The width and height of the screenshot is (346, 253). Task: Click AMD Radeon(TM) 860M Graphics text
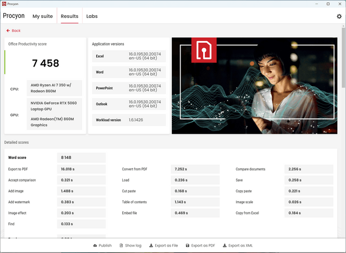point(52,122)
